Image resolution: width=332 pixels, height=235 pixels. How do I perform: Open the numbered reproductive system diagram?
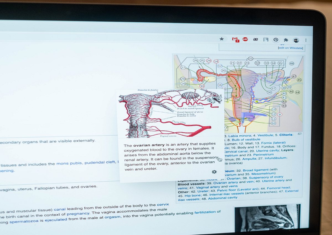point(238,94)
